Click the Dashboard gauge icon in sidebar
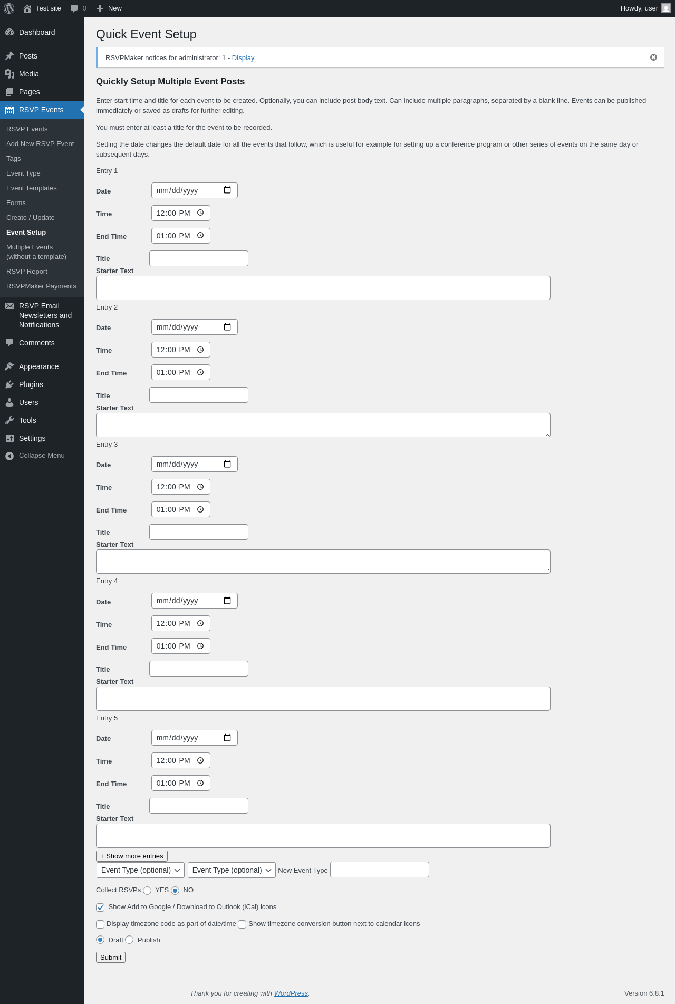 (9, 32)
